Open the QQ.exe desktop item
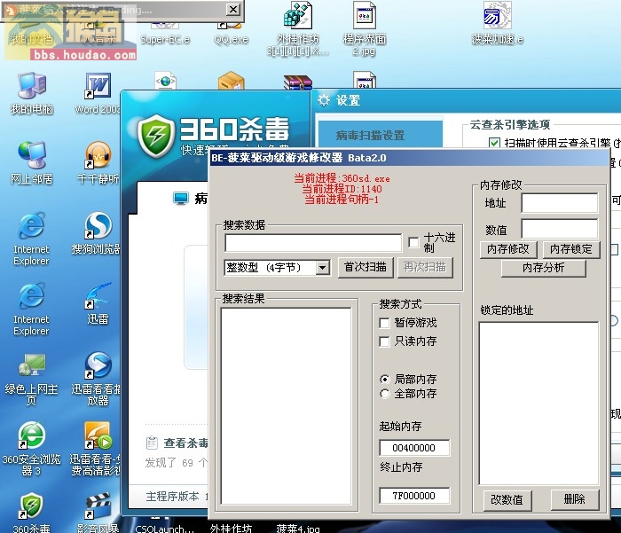 click(x=231, y=32)
